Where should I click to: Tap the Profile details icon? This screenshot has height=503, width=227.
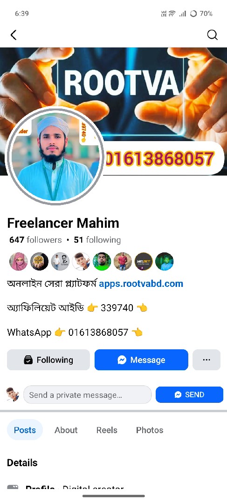(x=13, y=487)
